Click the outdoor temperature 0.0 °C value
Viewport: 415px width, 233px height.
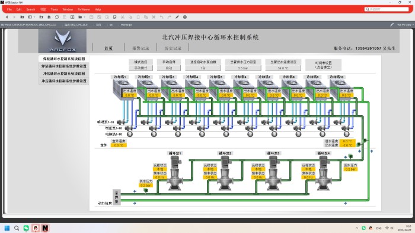pos(119,145)
